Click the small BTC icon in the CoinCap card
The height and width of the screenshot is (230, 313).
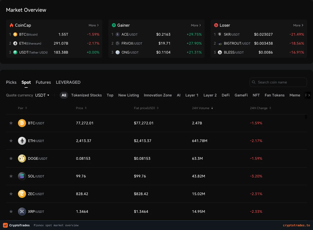(x=15, y=34)
